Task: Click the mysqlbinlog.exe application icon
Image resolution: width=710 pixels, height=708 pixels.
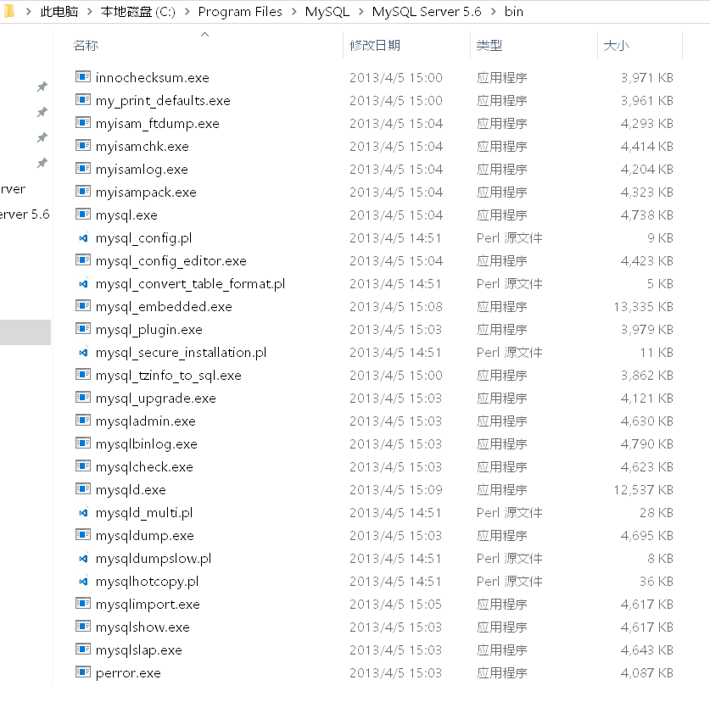Action: coord(83,443)
